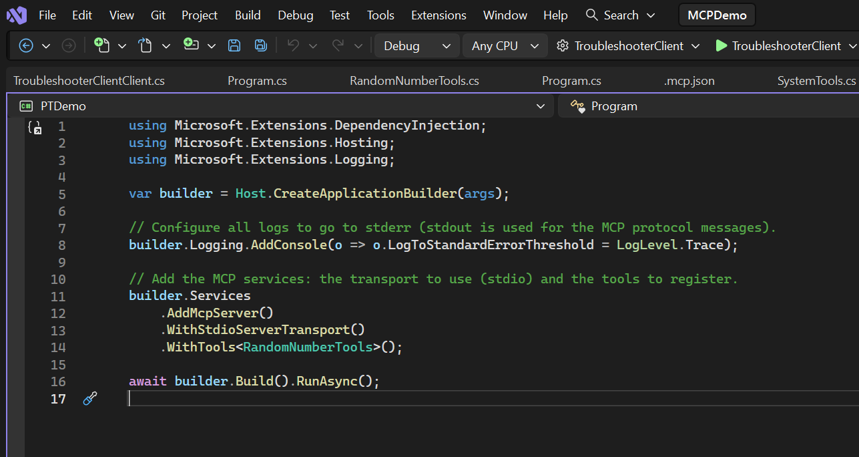Viewport: 859px width, 457px height.
Task: Click the screwdriver quick actions icon
Action: 89,398
